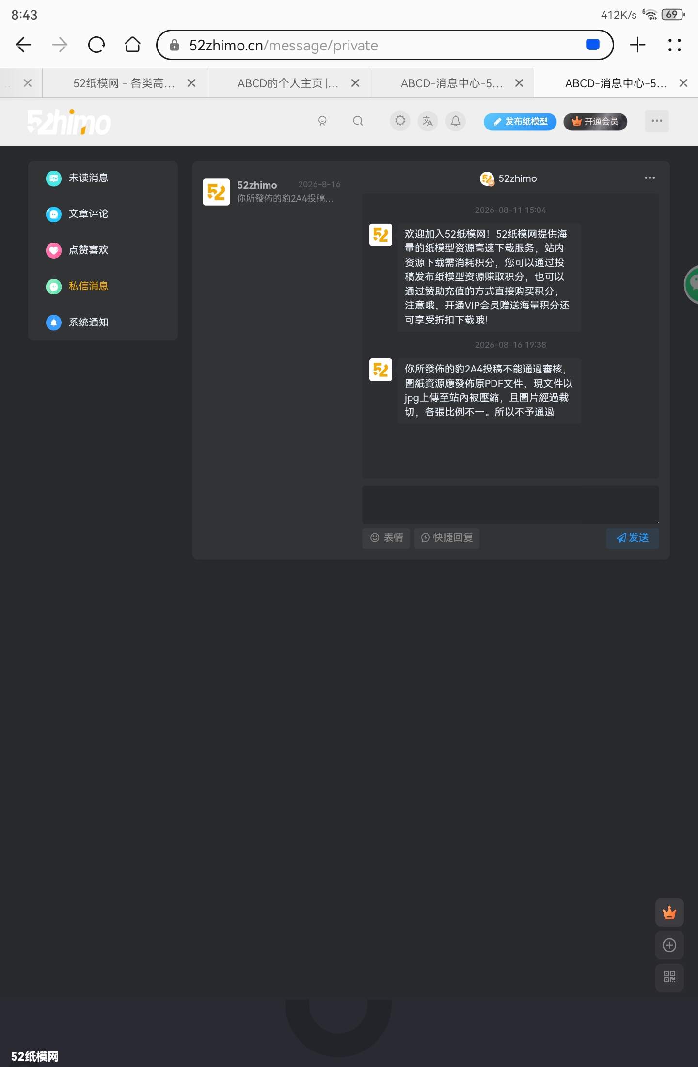698x1067 pixels.
Task: Click the browser forward arrow
Action: point(60,45)
